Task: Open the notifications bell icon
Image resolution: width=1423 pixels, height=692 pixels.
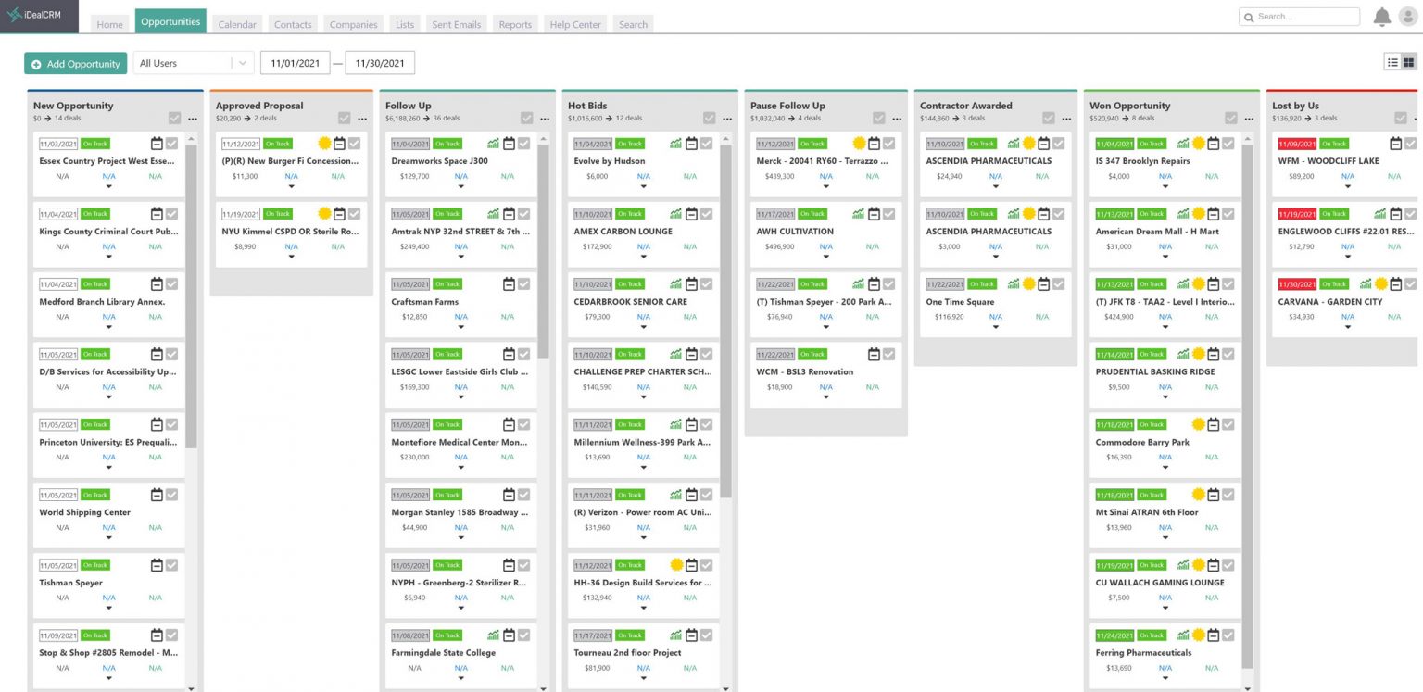Action: [1381, 16]
